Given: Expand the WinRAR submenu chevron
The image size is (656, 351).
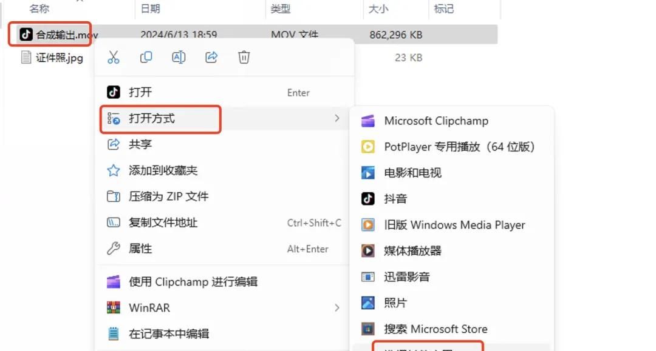Looking at the screenshot, I should point(338,307).
